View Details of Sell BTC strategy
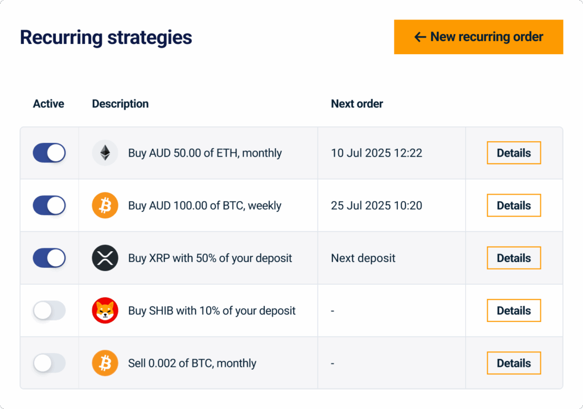The width and height of the screenshot is (583, 409). (x=514, y=363)
